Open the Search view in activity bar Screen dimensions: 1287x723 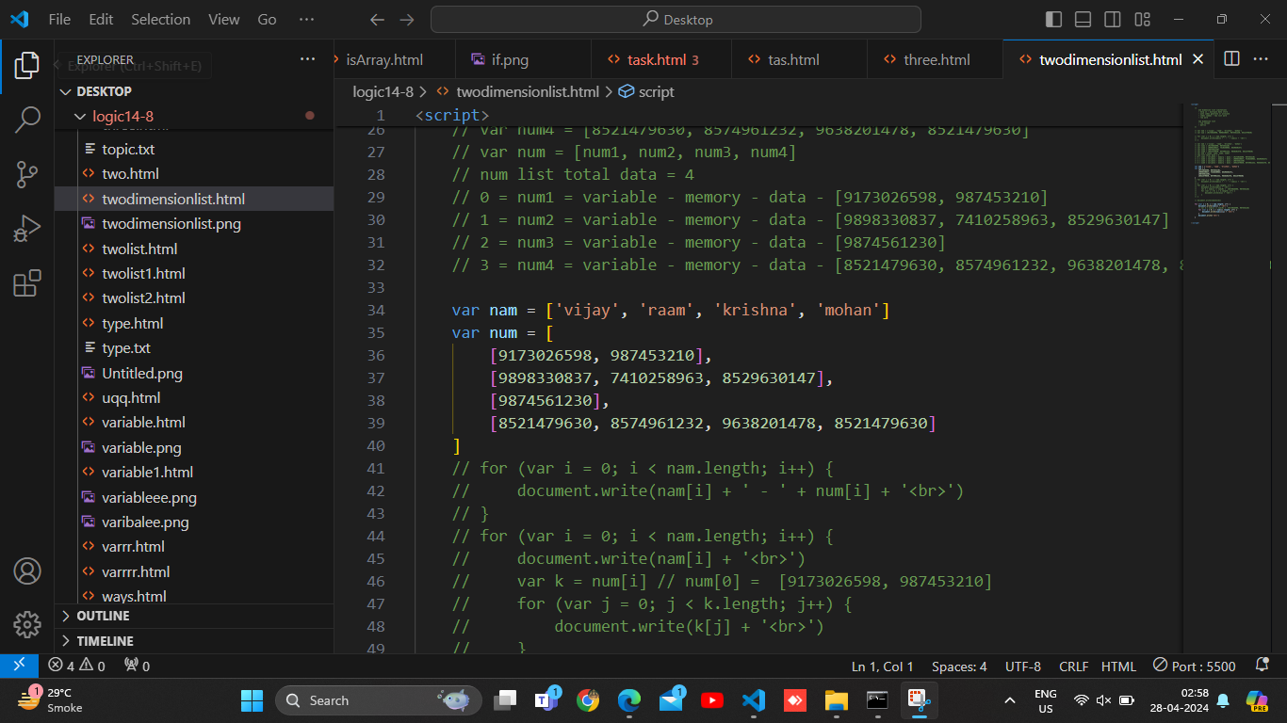pos(27,120)
